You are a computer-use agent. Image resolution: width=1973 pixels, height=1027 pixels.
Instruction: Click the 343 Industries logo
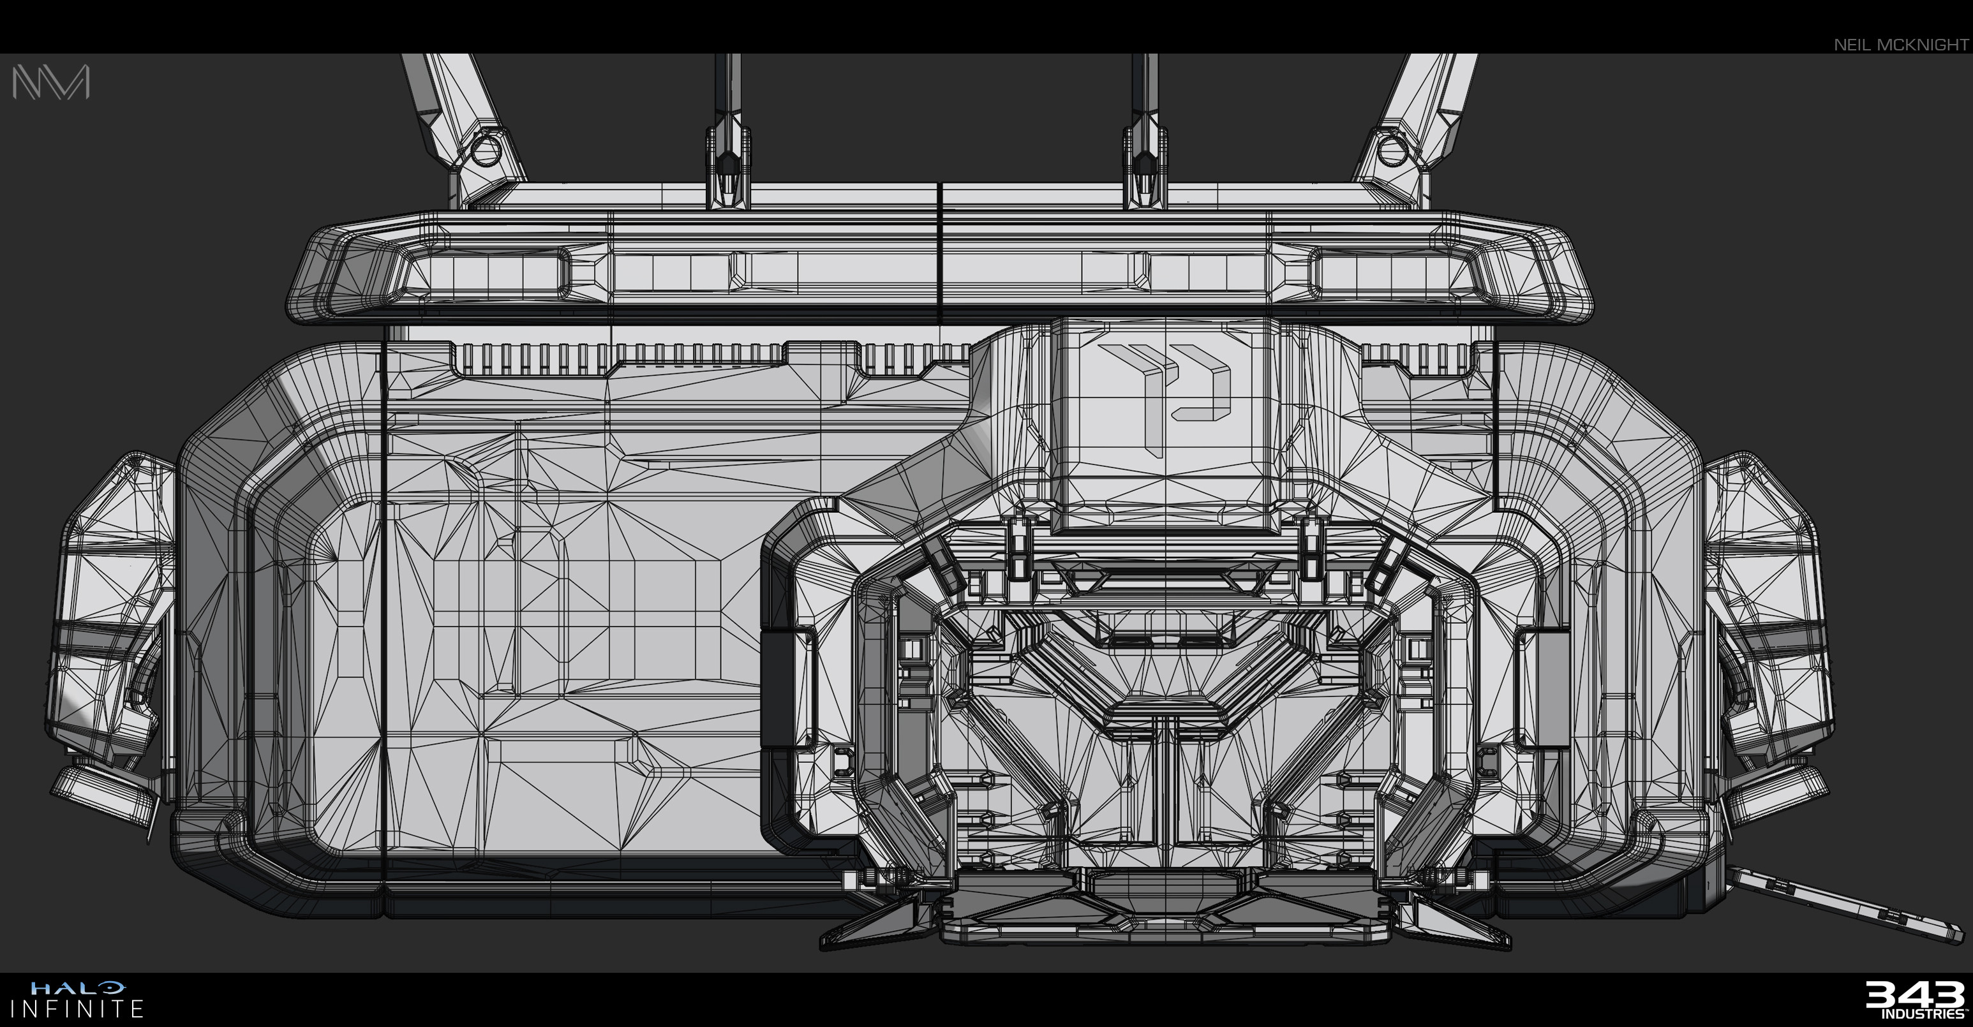pos(1916,1000)
